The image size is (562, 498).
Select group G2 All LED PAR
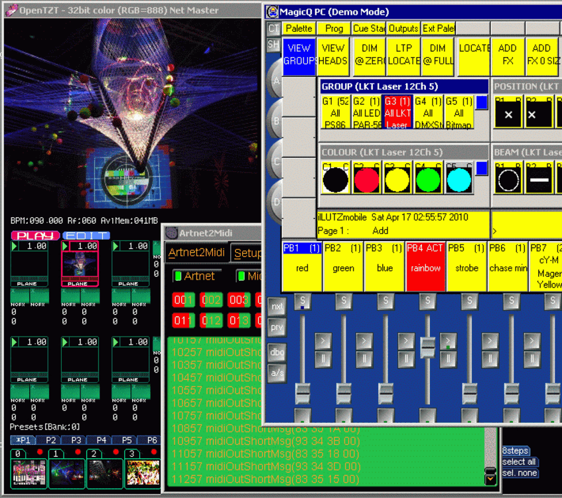point(366,112)
